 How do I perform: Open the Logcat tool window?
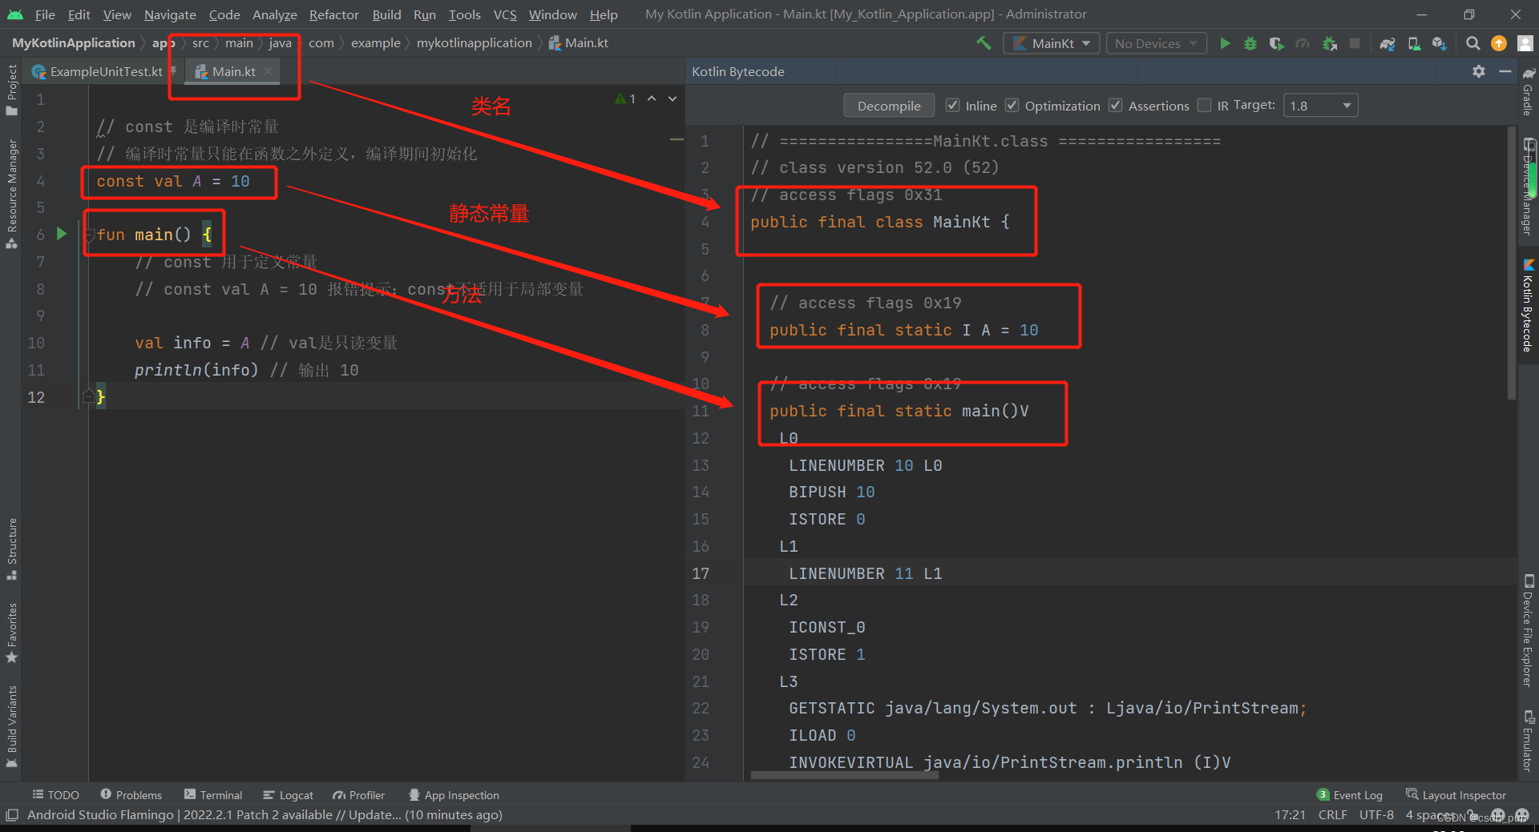click(x=288, y=794)
